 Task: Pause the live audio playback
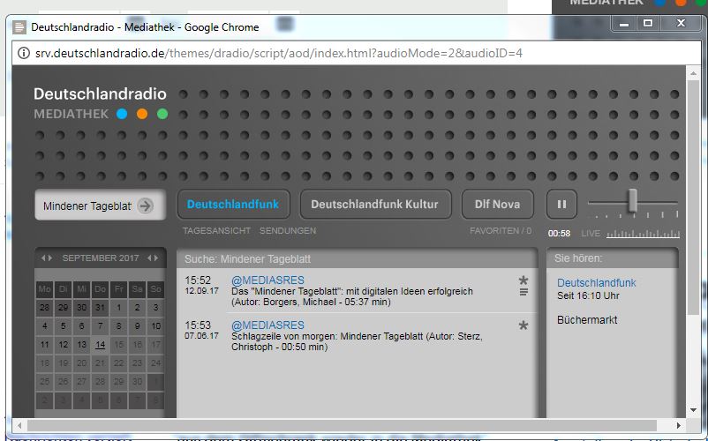(561, 205)
